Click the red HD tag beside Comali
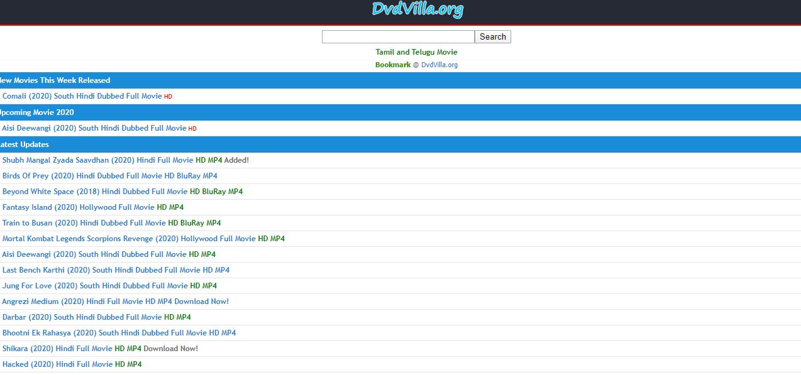801x375 pixels. (x=168, y=97)
